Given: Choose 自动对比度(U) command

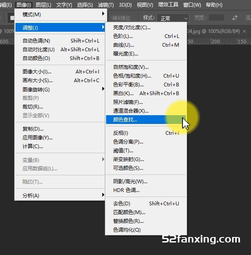Looking at the screenshot, I should coord(60,49).
